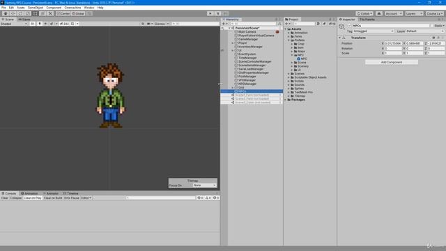The height and width of the screenshot is (251, 446).
Task: Select the Scale tool in toolbar
Action: (x=28, y=13)
